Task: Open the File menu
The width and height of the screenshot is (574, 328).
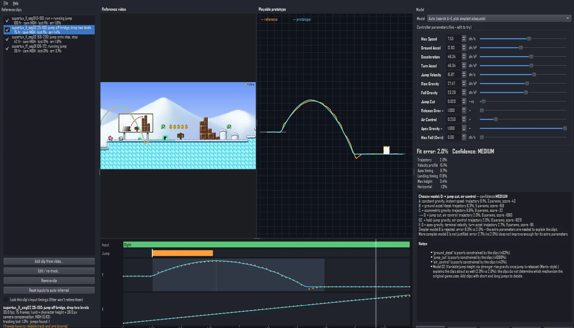Action: click(x=6, y=3)
